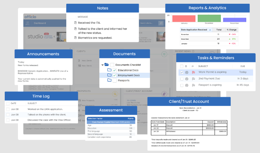The width and height of the screenshot is (260, 153).
Task: Click person icon on '2nd Payment Due' row
Action: (x=187, y=79)
